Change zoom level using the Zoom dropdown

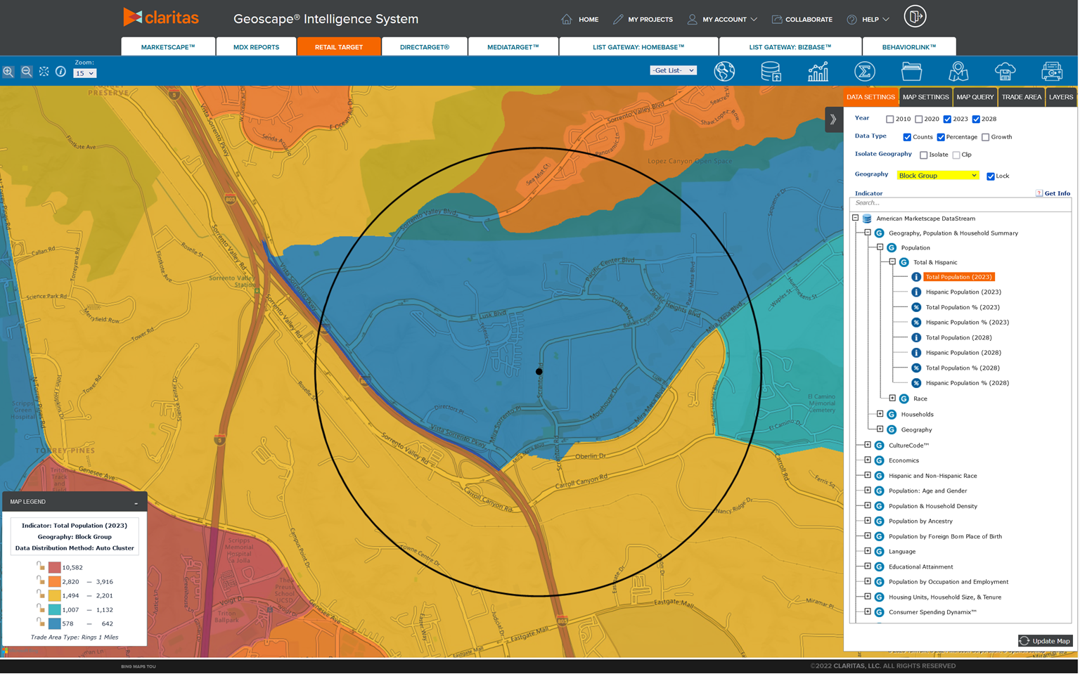[x=84, y=73]
